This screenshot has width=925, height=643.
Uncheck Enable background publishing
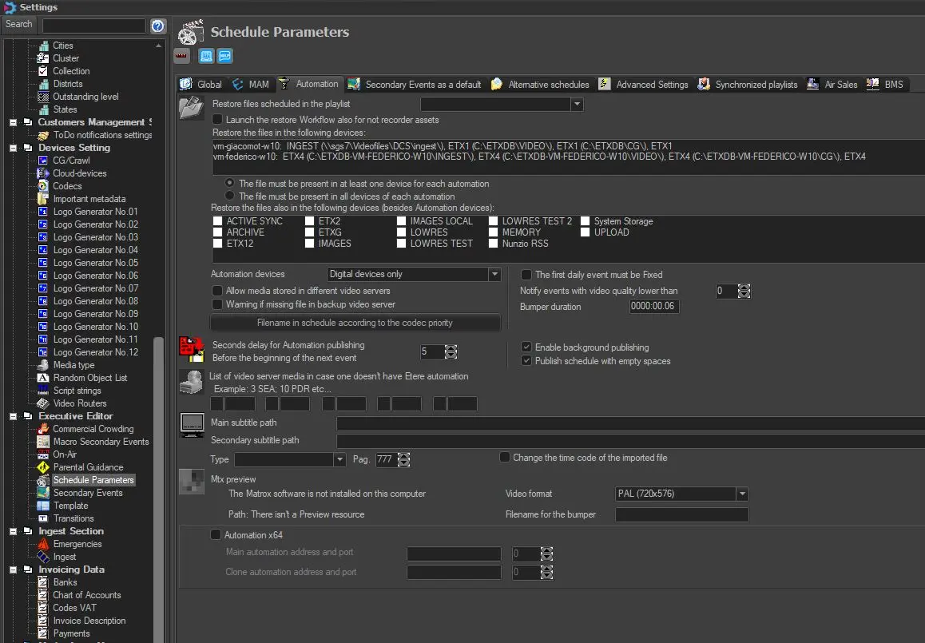(x=526, y=347)
